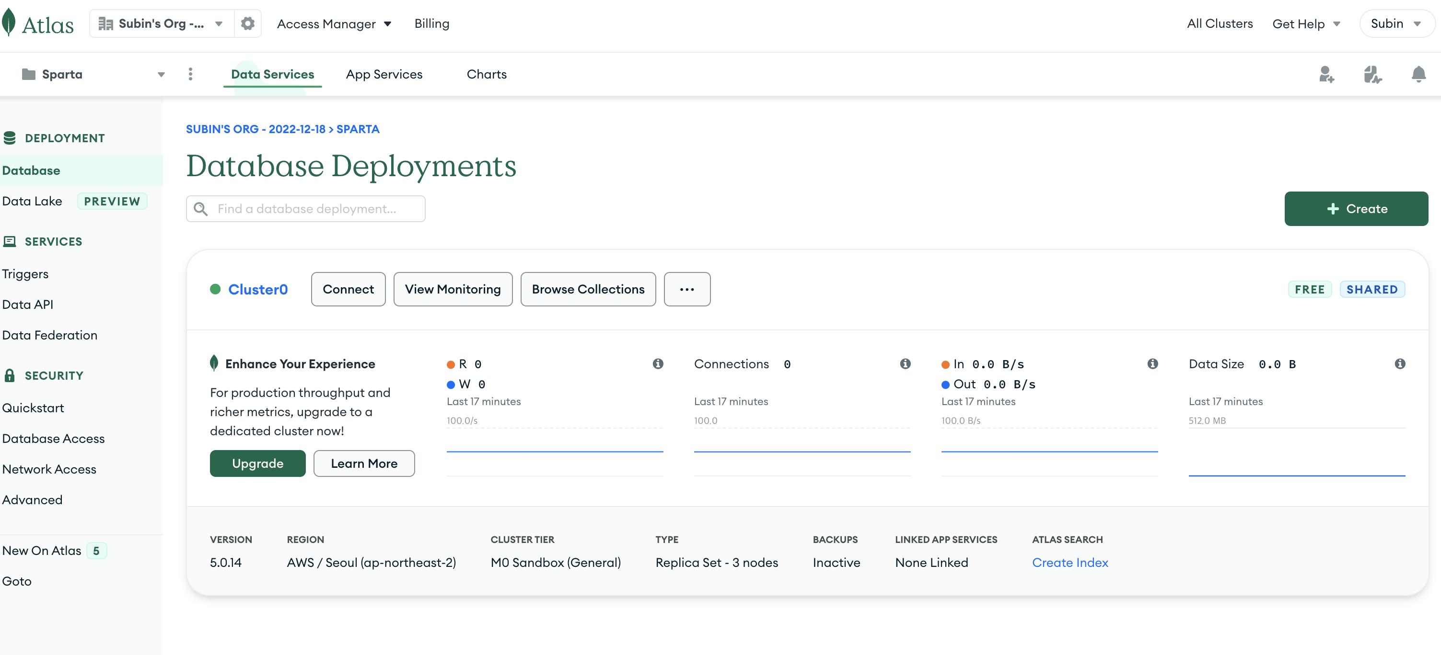1441x655 pixels.
Task: Switch to the Data Services tab
Action: point(272,74)
